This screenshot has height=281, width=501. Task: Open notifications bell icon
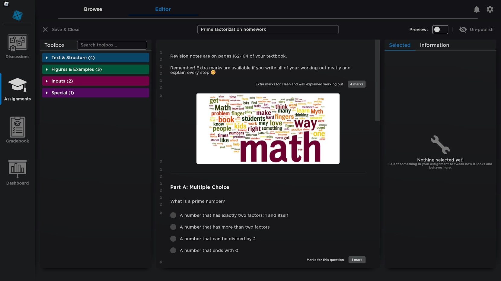pyautogui.click(x=477, y=9)
